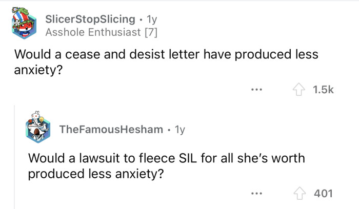The height and width of the screenshot is (209, 359).
Task: Click the 'Asshole Enthusiast [7]' flair
Action: tap(102, 33)
